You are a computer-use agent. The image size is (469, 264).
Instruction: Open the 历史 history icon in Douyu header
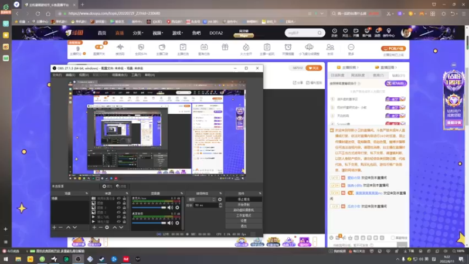(x=334, y=31)
